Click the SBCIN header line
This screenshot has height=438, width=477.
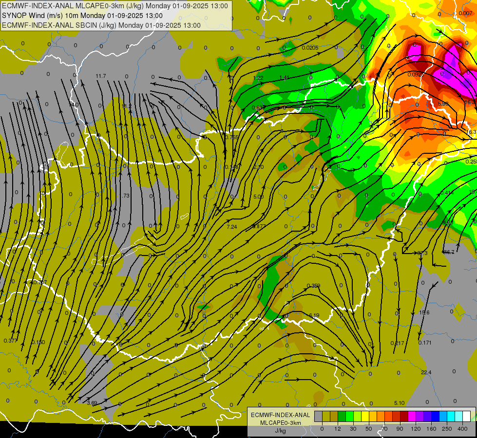tap(101, 25)
